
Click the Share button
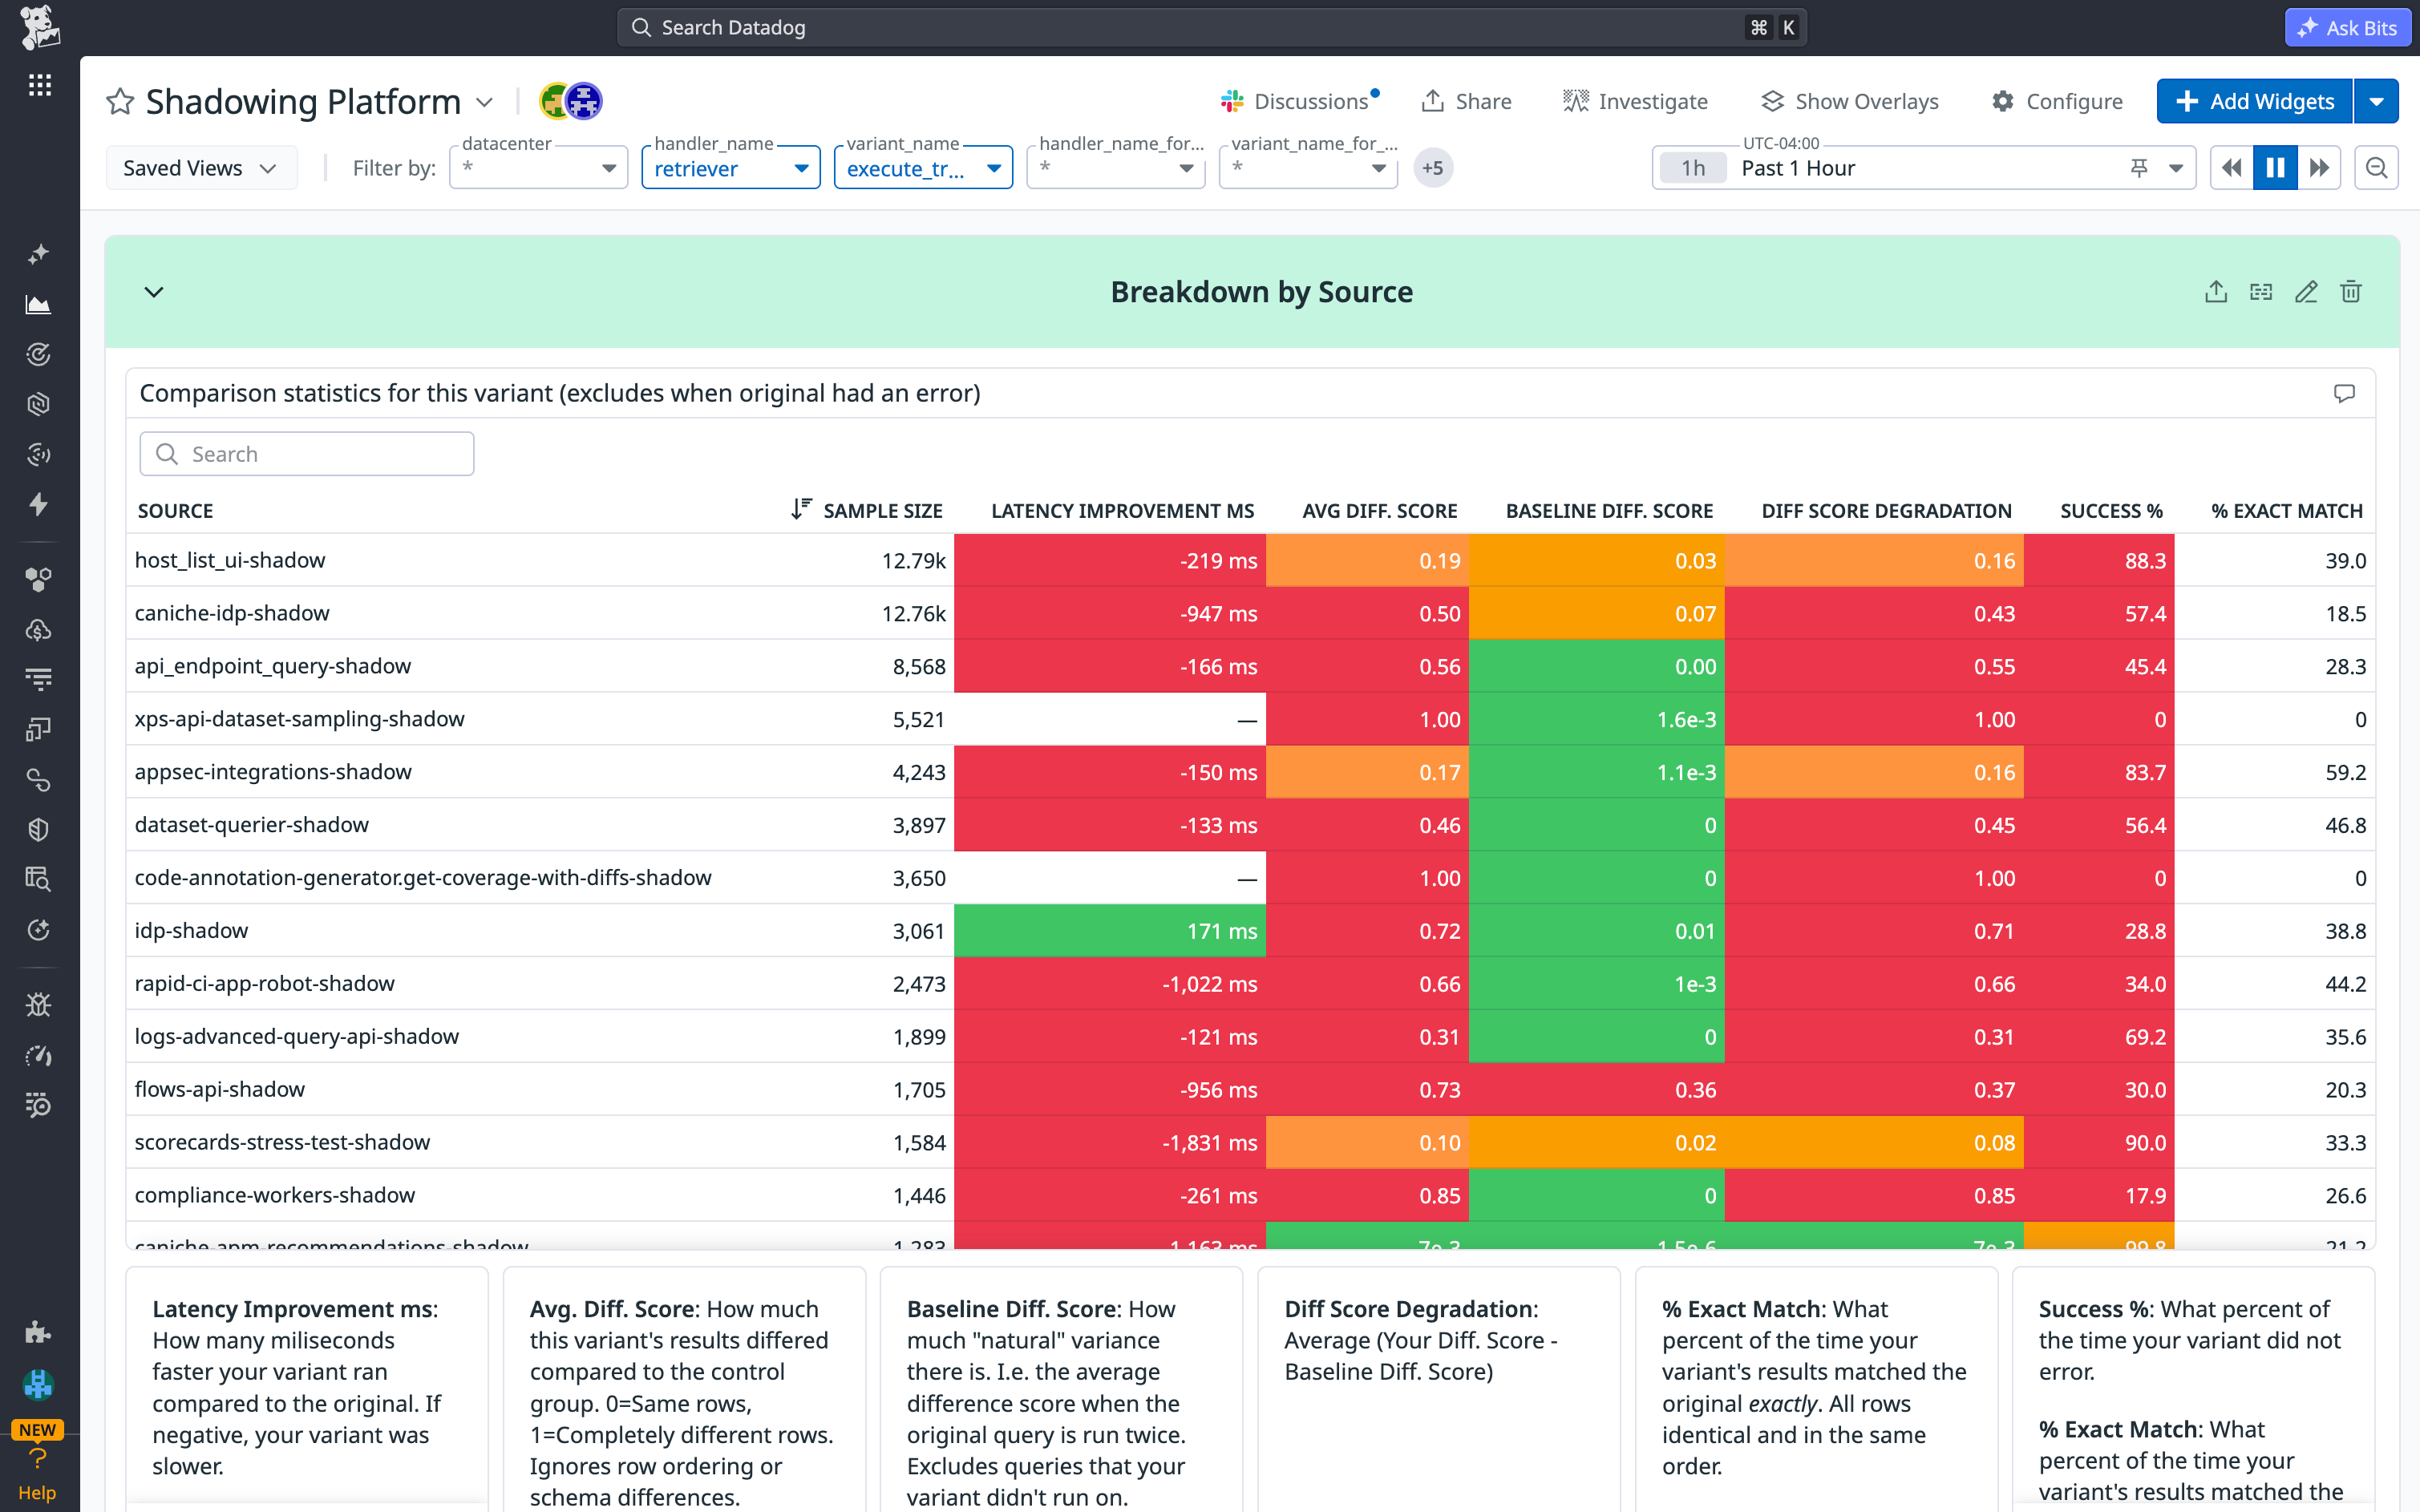(x=1466, y=101)
